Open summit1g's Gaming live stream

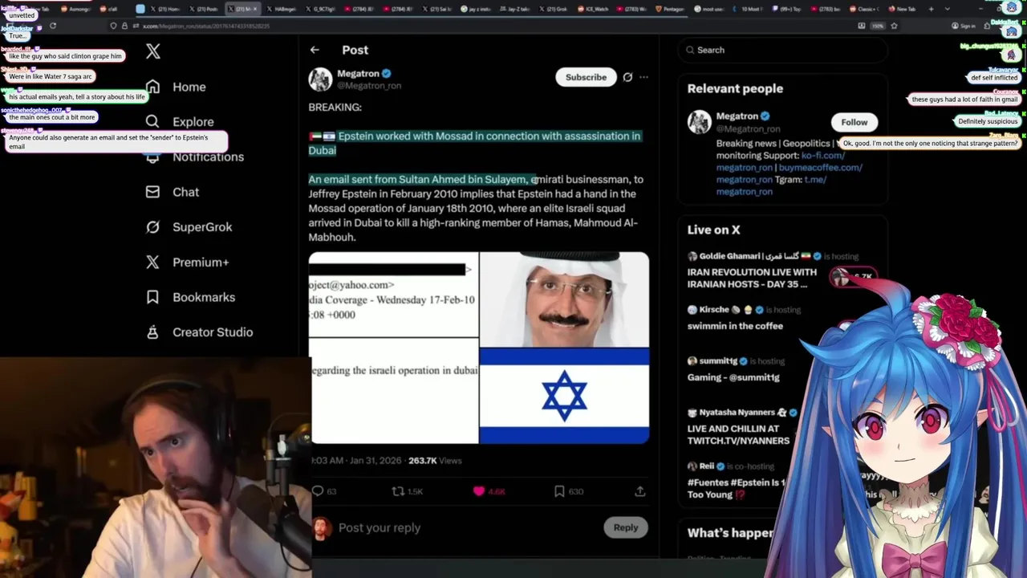click(x=733, y=377)
